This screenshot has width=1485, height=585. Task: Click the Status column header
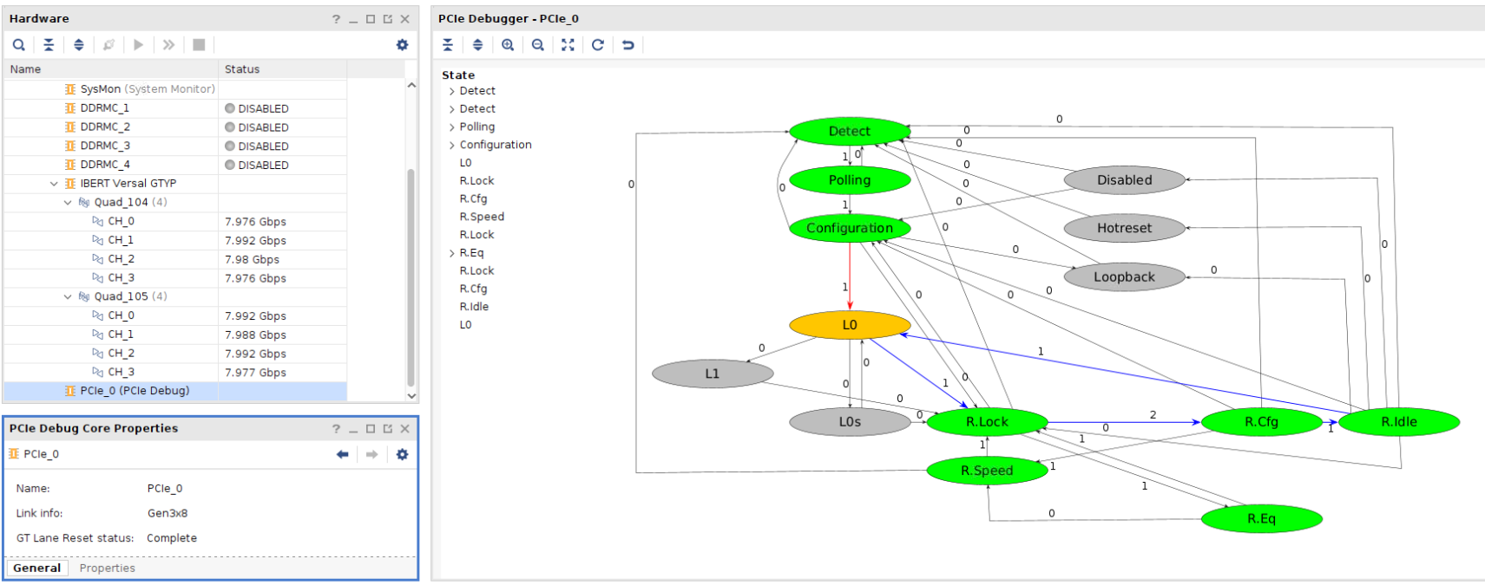coord(283,69)
